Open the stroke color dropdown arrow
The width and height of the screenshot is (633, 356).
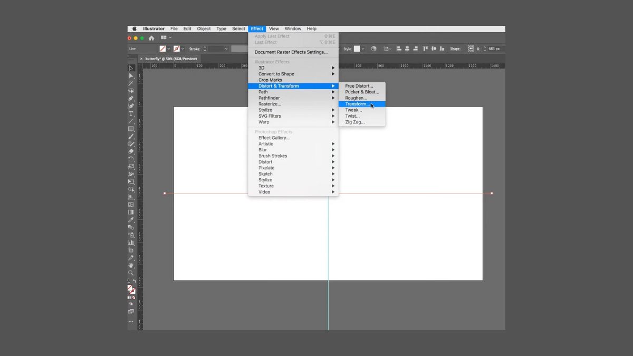click(x=183, y=49)
